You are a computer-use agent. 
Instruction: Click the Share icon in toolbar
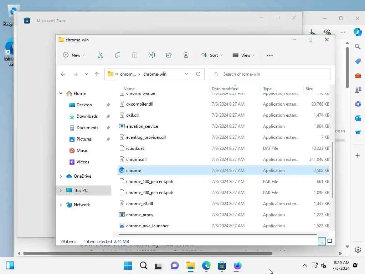(169, 55)
